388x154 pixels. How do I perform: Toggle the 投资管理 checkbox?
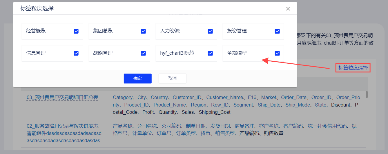[277, 31]
